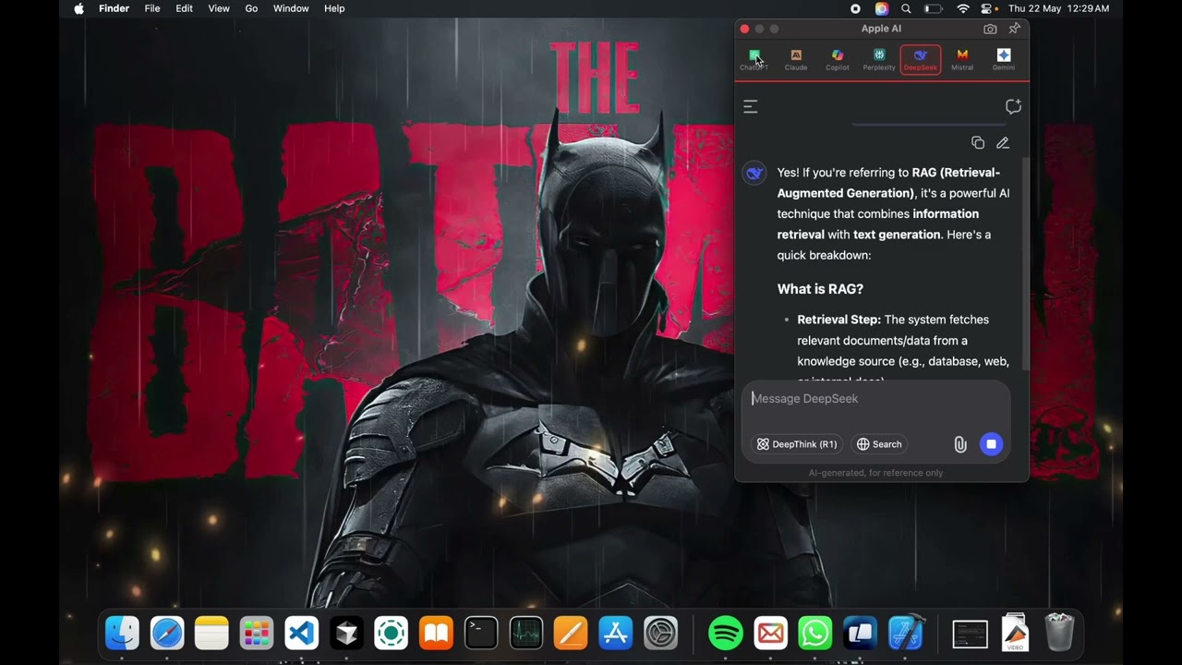Open the minimized window thumbnail in Dock

tap(971, 634)
